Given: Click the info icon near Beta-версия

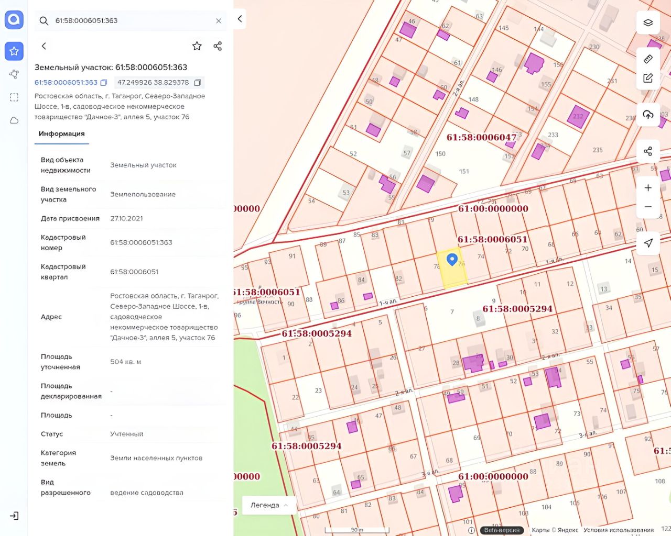Looking at the screenshot, I should coord(471,530).
